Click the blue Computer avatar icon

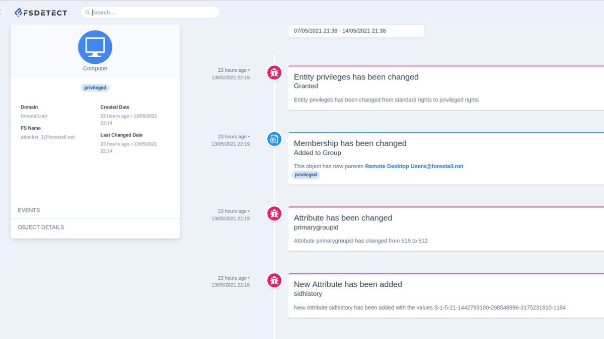pos(95,47)
